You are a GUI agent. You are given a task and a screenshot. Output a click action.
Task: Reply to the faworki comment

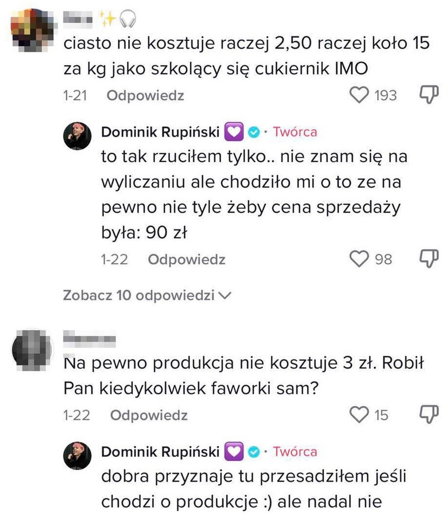148,415
